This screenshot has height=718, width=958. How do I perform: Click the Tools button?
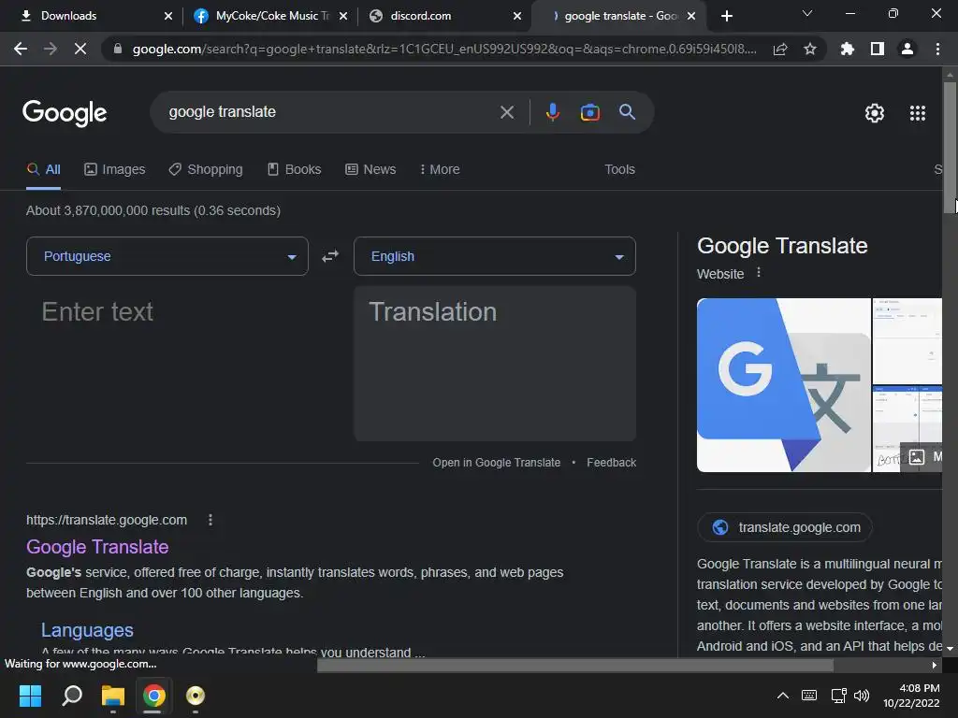[619, 169]
